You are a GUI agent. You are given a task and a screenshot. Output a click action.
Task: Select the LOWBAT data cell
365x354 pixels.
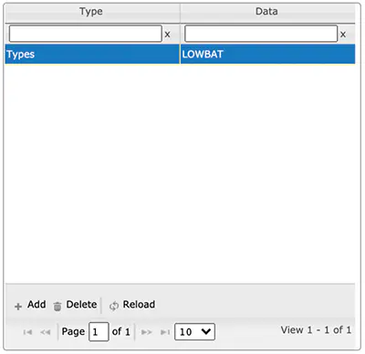(267, 54)
